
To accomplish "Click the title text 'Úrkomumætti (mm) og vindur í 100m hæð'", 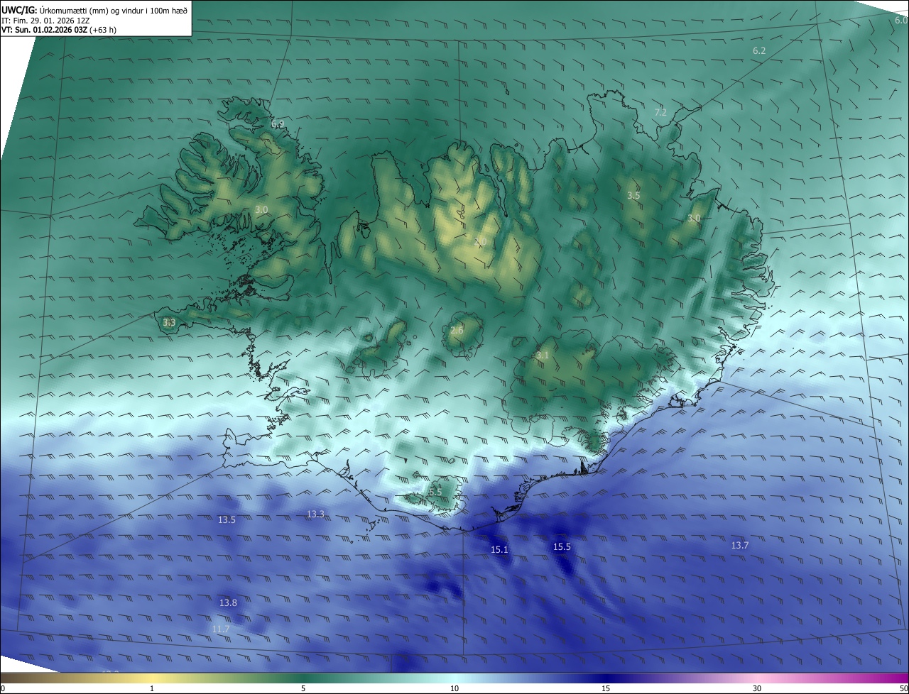I will 114,11.
